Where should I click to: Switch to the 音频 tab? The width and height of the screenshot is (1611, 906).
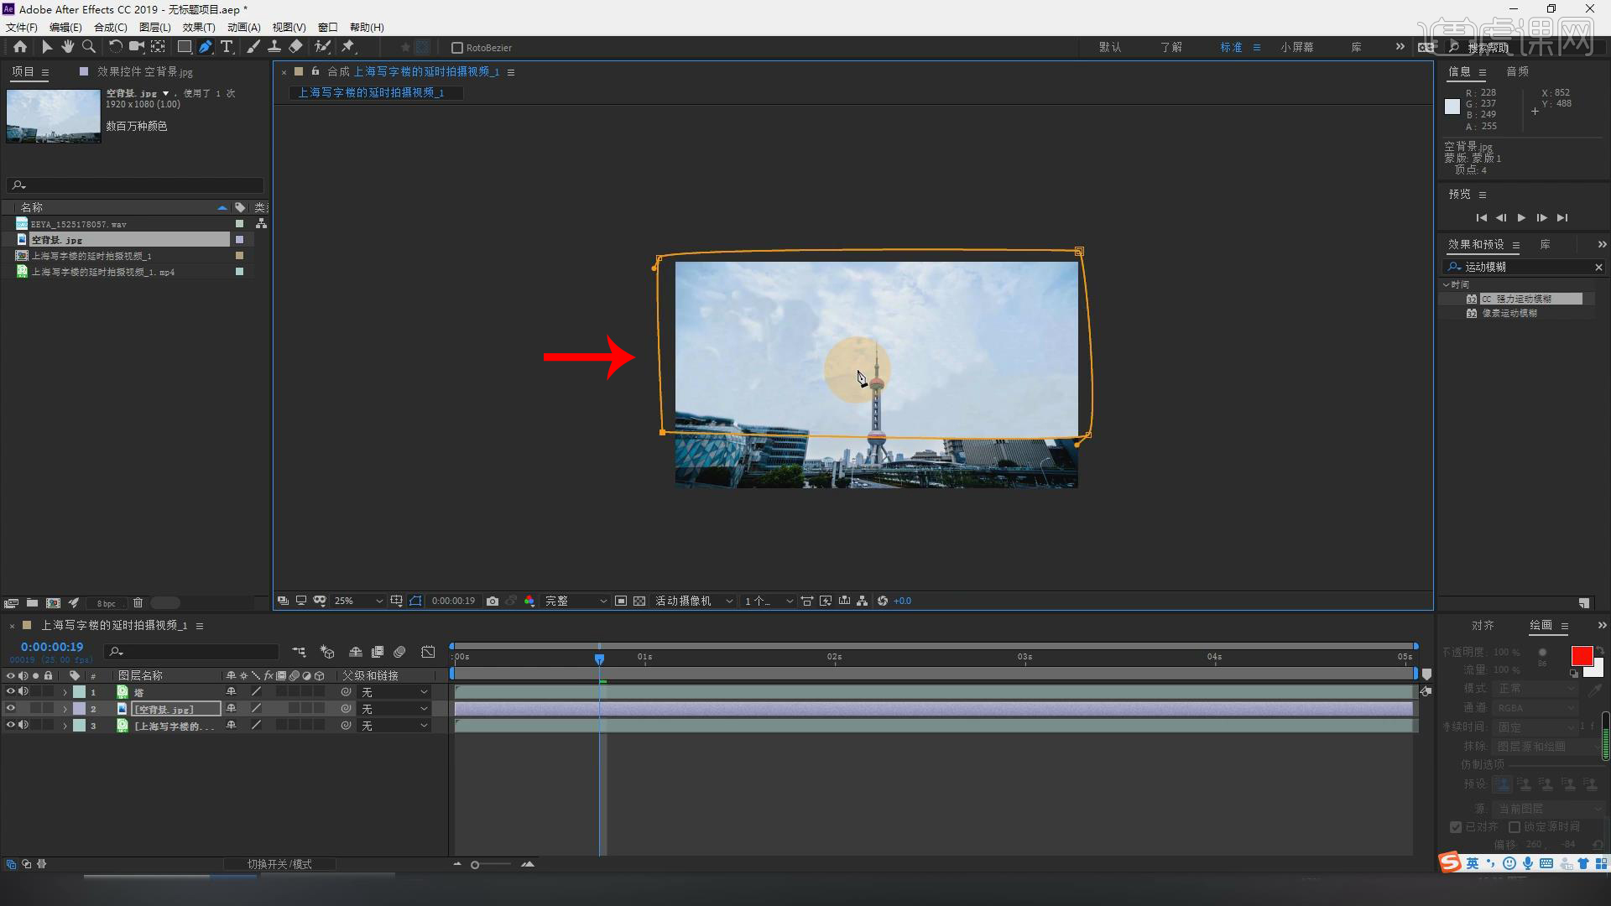[x=1517, y=71]
